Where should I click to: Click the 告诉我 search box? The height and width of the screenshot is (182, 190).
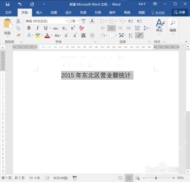pyautogui.click(x=158, y=12)
